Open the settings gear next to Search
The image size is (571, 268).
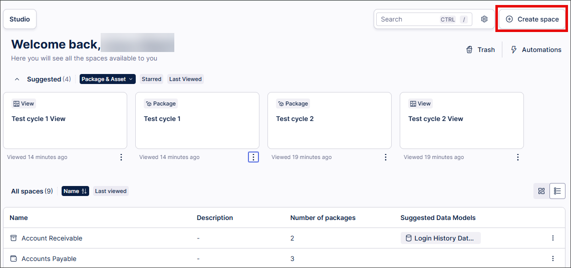pos(484,19)
